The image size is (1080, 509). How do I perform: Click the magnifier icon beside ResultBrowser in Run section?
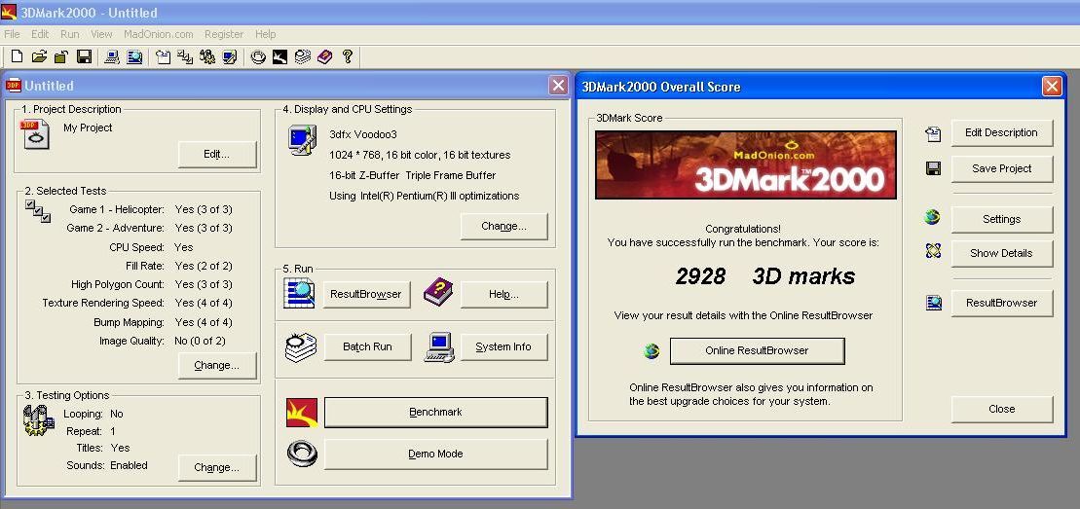pos(299,293)
